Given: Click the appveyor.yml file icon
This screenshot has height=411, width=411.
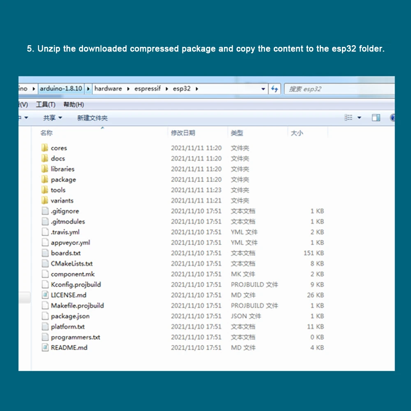Looking at the screenshot, I should click(x=45, y=242).
